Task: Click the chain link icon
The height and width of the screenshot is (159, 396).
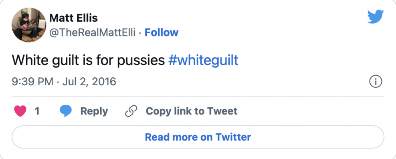Action: (131, 111)
